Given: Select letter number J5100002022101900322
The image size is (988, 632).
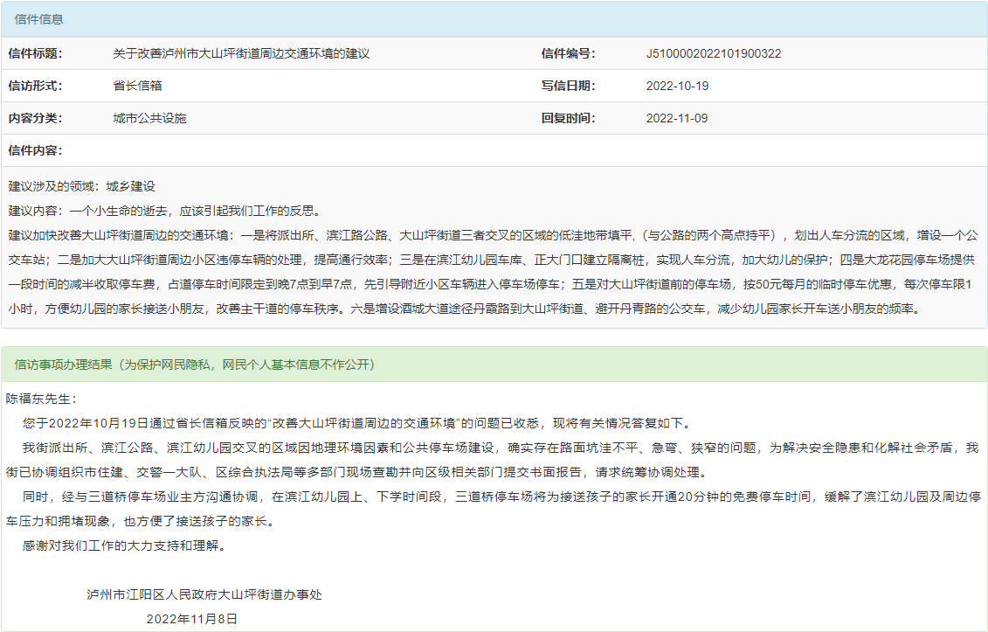Looking at the screenshot, I should (x=713, y=53).
